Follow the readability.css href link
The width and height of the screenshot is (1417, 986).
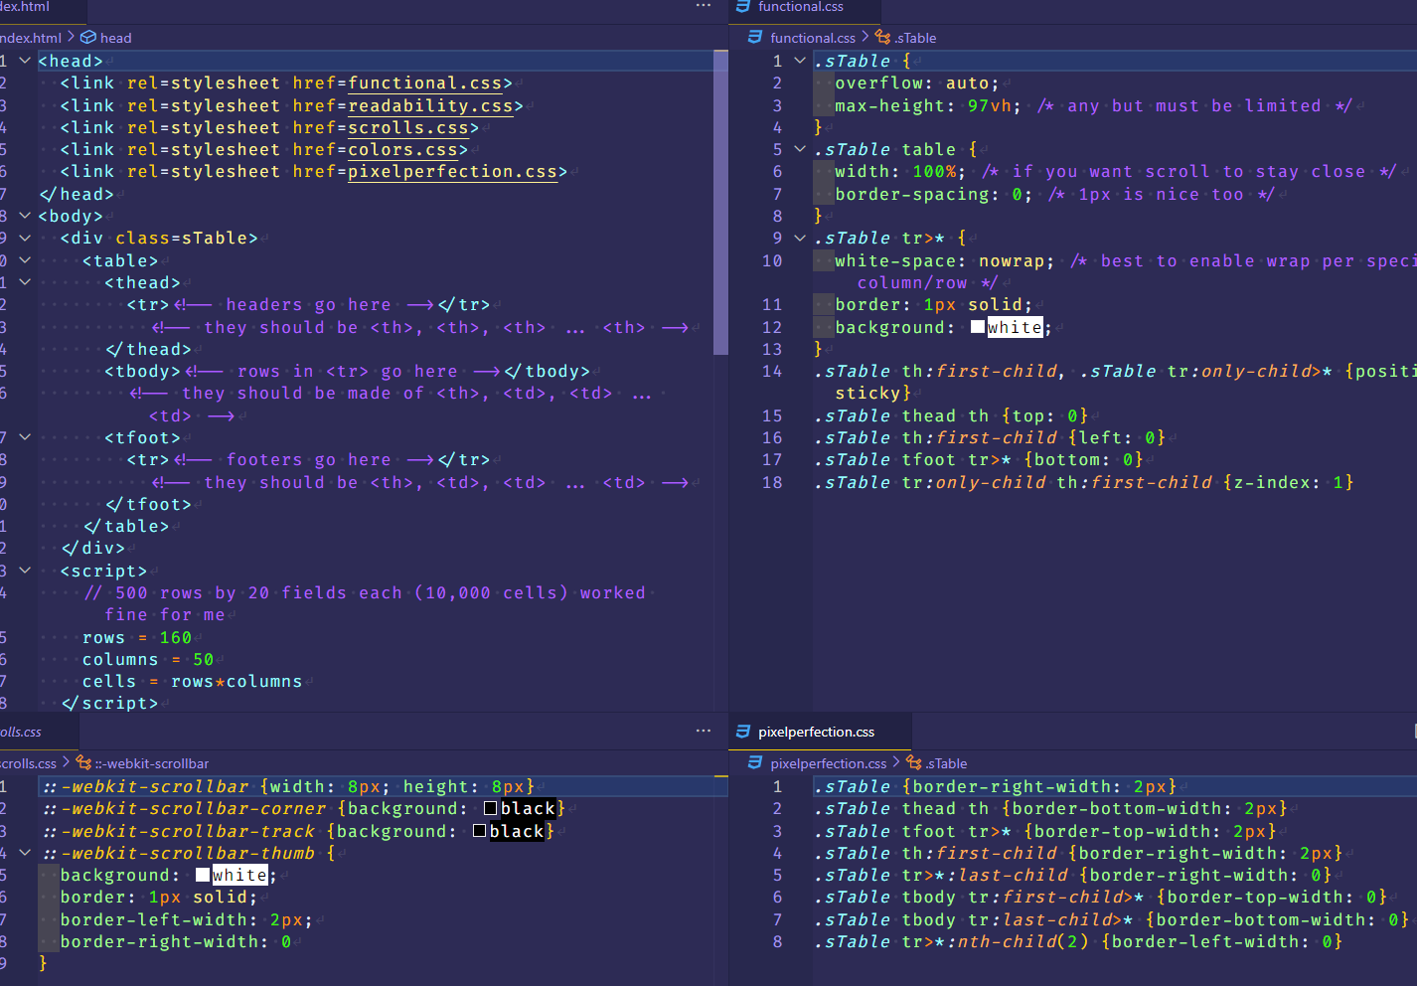coord(429,105)
